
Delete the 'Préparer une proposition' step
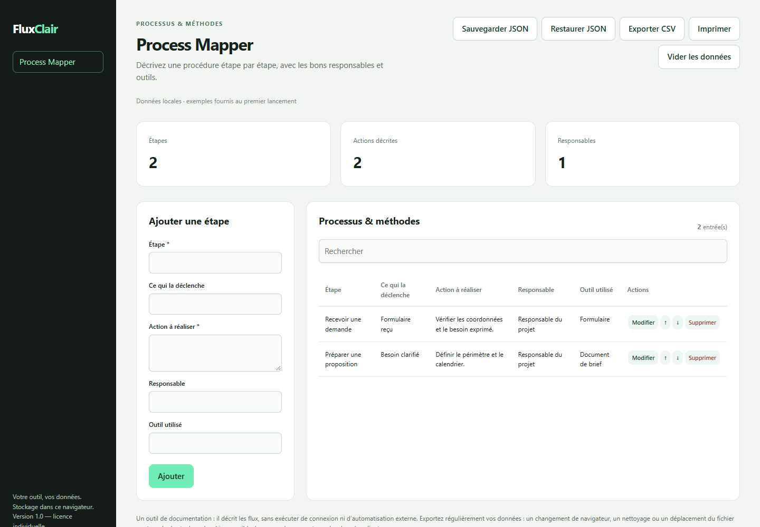click(702, 358)
